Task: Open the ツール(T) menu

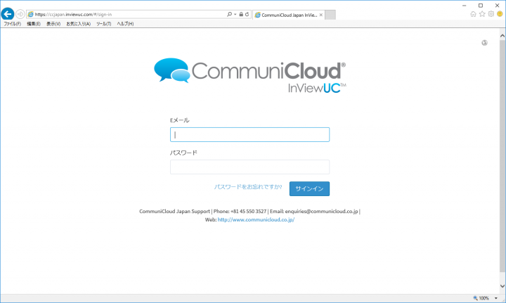Action: [x=103, y=24]
